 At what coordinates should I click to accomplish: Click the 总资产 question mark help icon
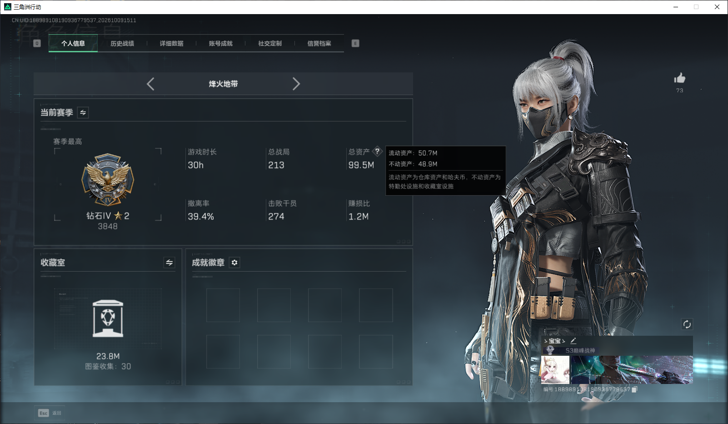[377, 151]
